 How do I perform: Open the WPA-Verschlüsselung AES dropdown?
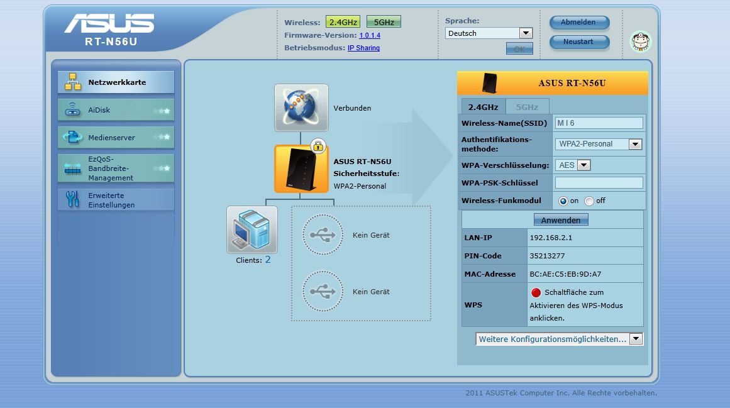tap(573, 165)
